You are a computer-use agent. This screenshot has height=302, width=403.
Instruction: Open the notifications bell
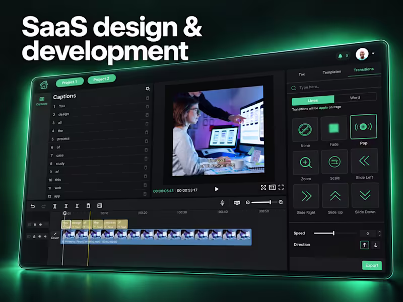pyautogui.click(x=341, y=56)
